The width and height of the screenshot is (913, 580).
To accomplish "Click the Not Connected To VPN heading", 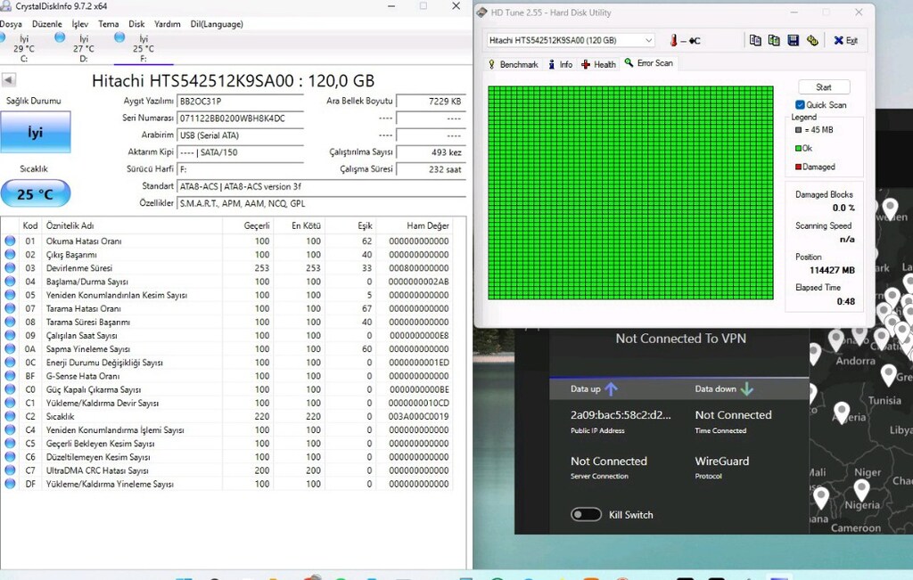I will click(x=680, y=338).
